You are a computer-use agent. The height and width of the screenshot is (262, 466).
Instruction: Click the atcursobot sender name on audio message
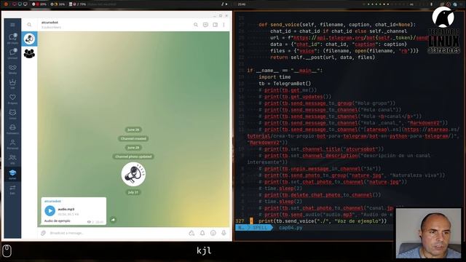click(x=52, y=201)
